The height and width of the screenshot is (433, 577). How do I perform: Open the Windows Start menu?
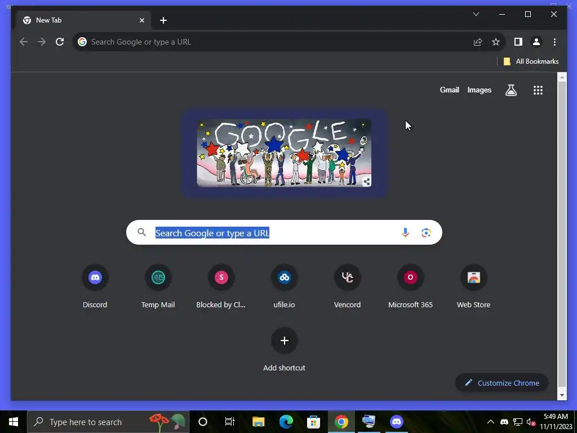[x=14, y=422]
